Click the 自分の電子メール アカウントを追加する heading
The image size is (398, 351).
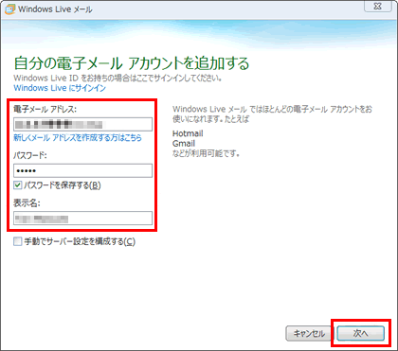[132, 63]
